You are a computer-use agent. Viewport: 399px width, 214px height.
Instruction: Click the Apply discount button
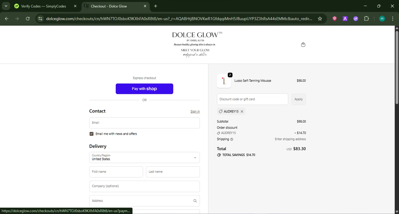click(x=298, y=99)
